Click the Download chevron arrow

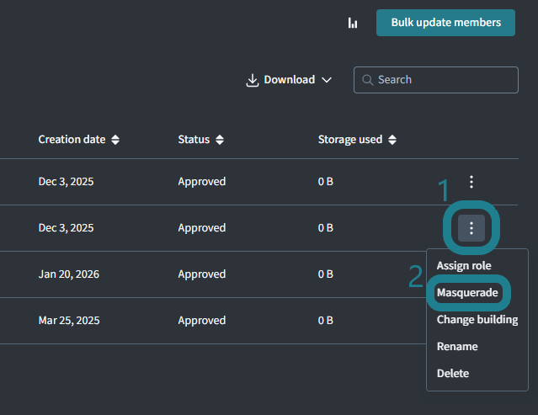pyautogui.click(x=327, y=80)
